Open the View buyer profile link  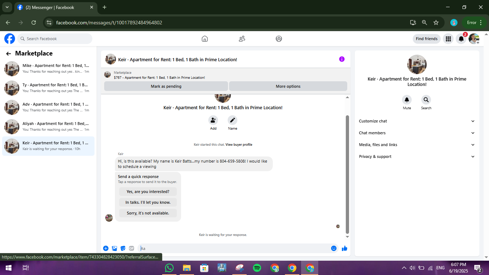tap(239, 145)
